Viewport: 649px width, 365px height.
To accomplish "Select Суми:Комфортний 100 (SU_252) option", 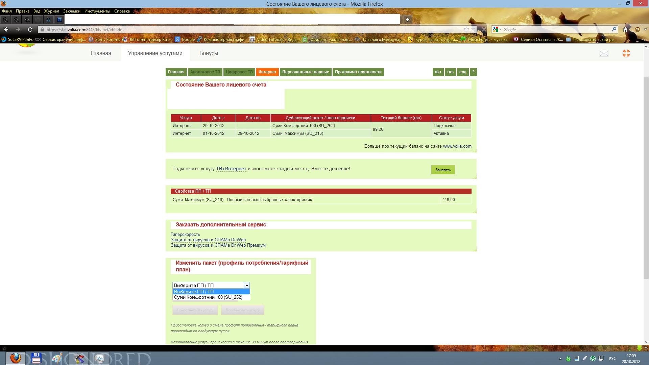I will pos(208,297).
